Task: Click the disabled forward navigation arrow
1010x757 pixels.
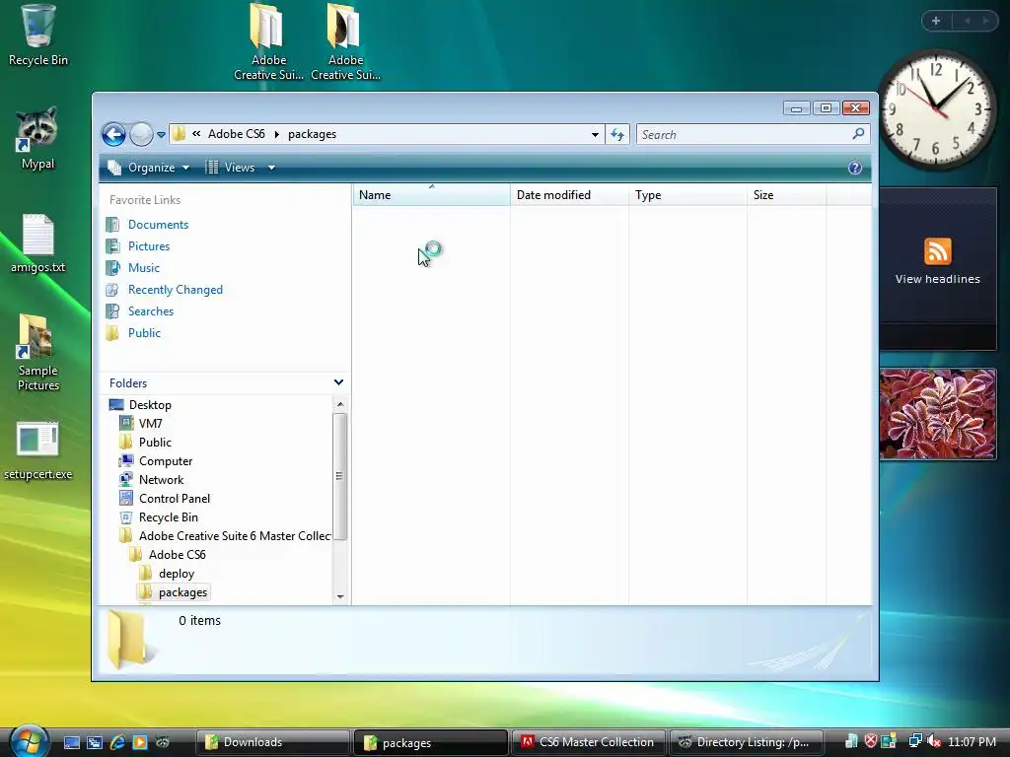Action: (x=141, y=134)
